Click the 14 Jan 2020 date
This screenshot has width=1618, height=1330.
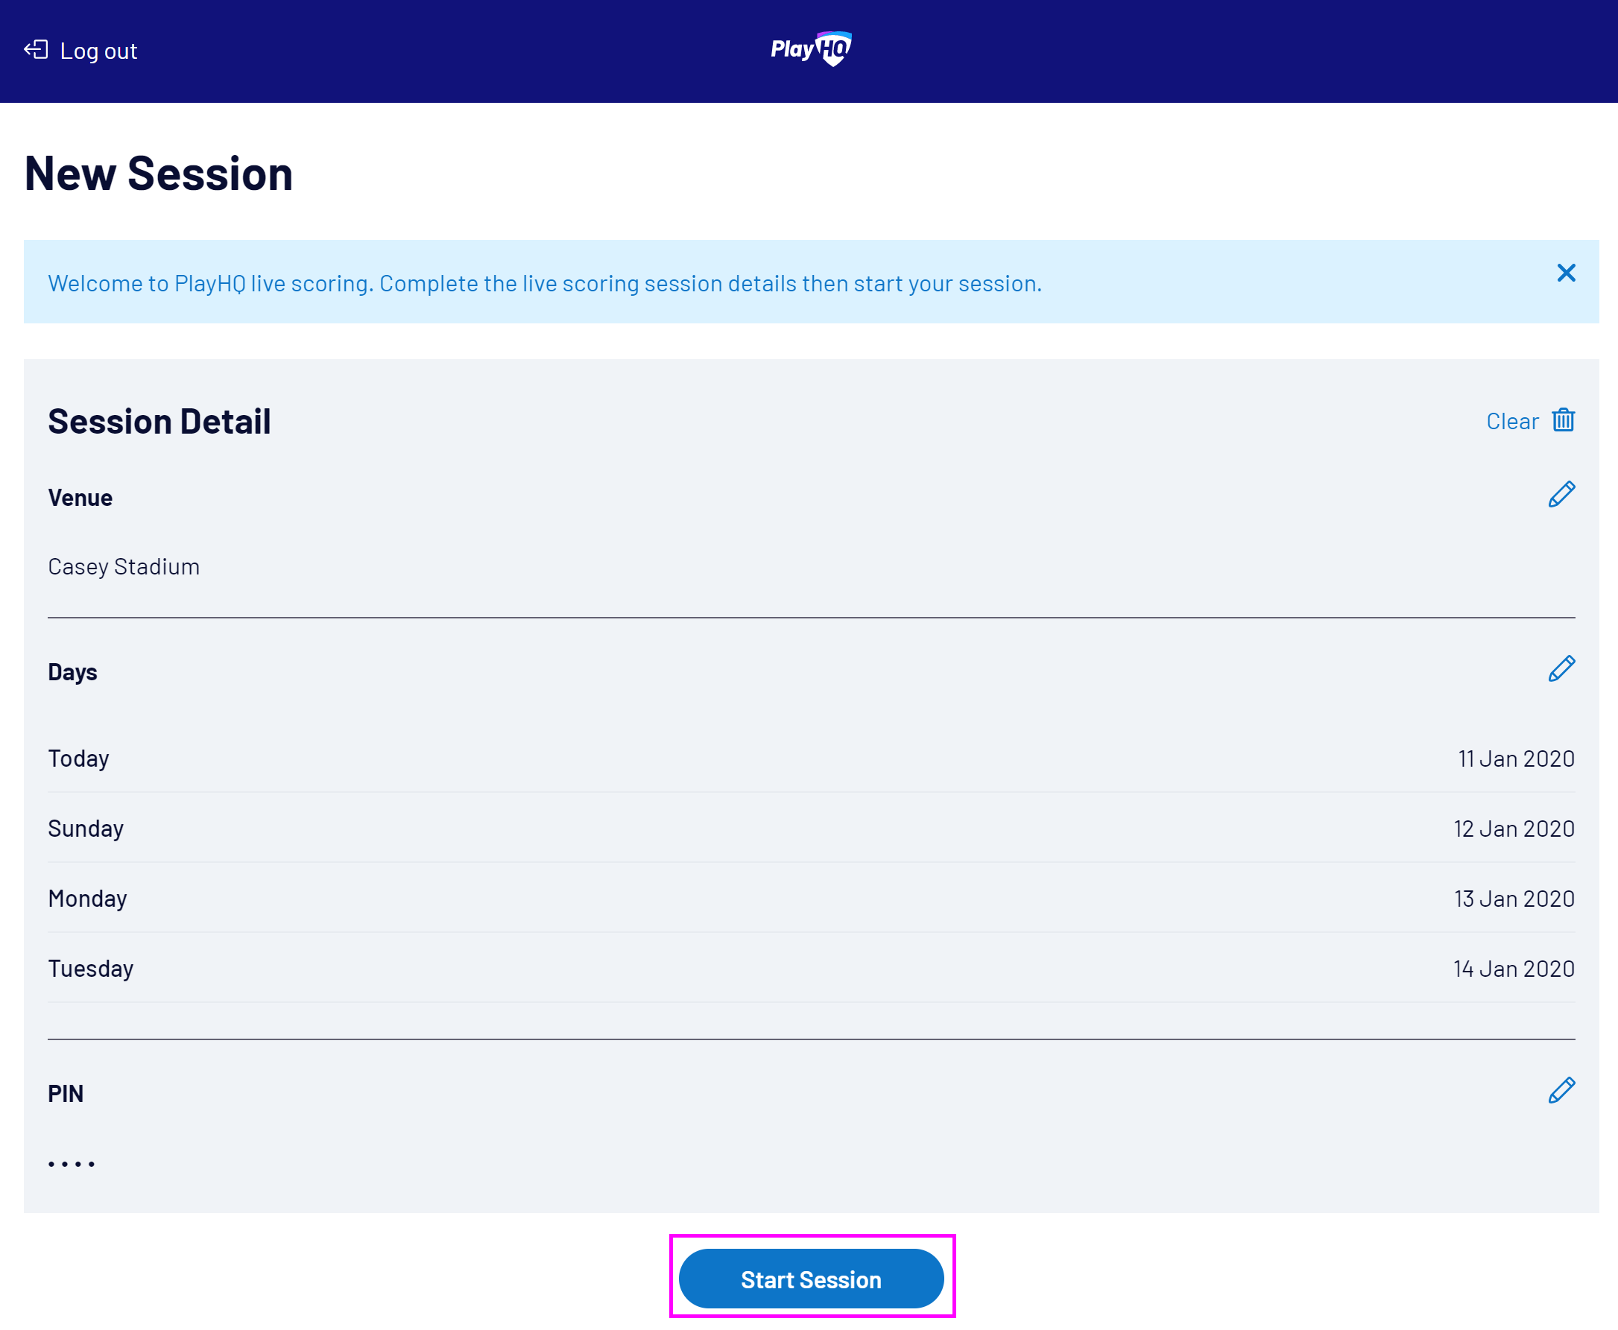[1514, 969]
